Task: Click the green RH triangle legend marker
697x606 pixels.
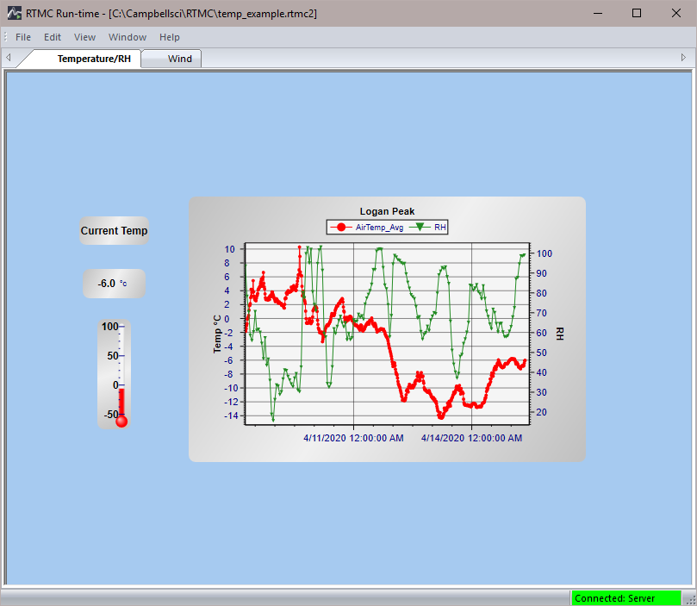Action: [x=421, y=228]
